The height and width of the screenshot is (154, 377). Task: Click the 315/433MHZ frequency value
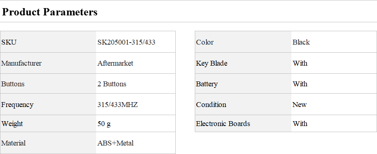(118, 105)
